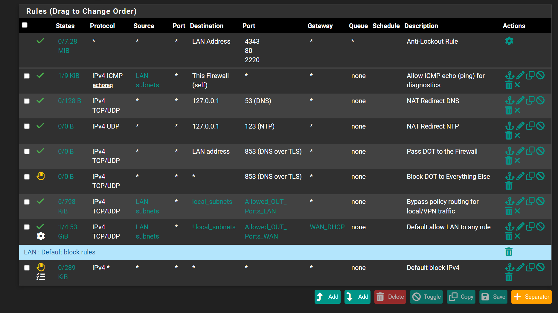View states 6/798 KiB for Bypass rule

click(67, 206)
